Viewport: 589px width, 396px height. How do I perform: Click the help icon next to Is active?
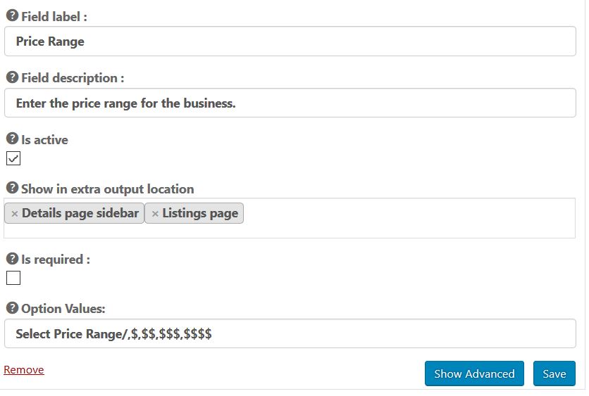(x=12, y=139)
